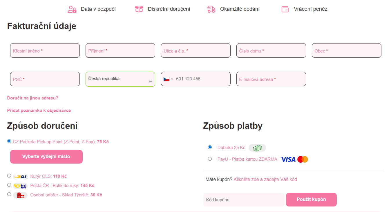The image size is (391, 212).
Task: Open Doručit na jinou adresu link
Action: [32, 98]
